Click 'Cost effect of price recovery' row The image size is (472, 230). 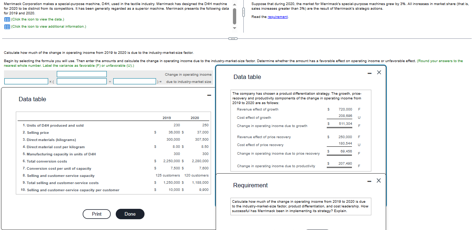(x=298, y=145)
